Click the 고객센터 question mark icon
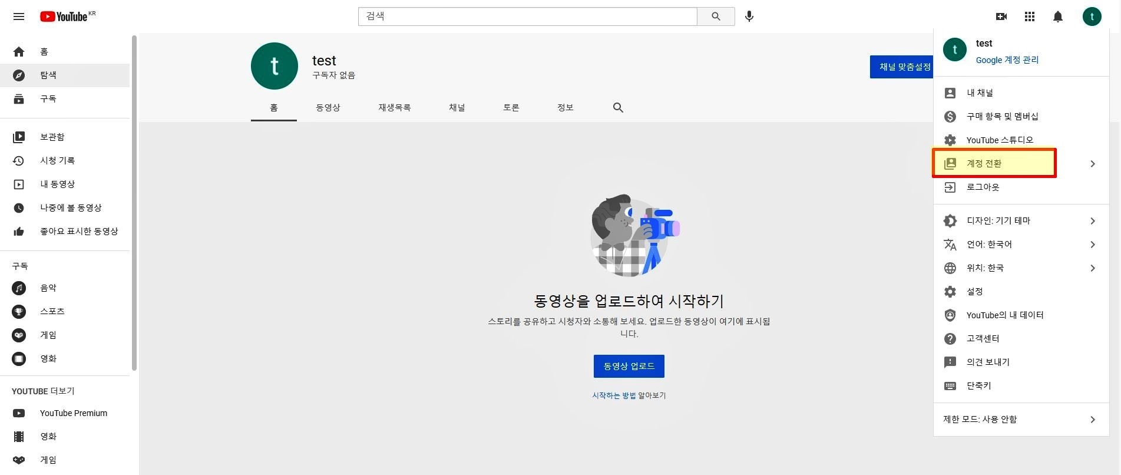Viewport: 1121px width, 475px height. click(950, 339)
